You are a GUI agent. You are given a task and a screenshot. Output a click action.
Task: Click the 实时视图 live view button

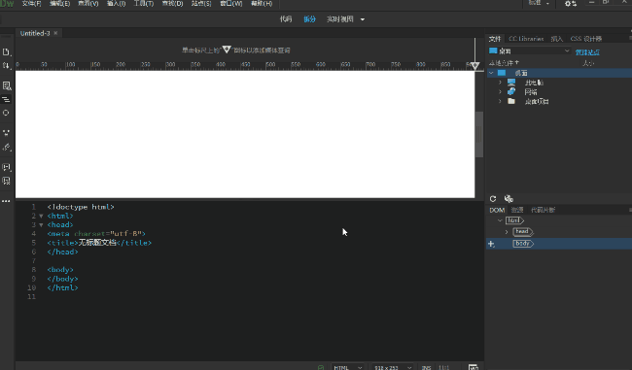point(340,19)
